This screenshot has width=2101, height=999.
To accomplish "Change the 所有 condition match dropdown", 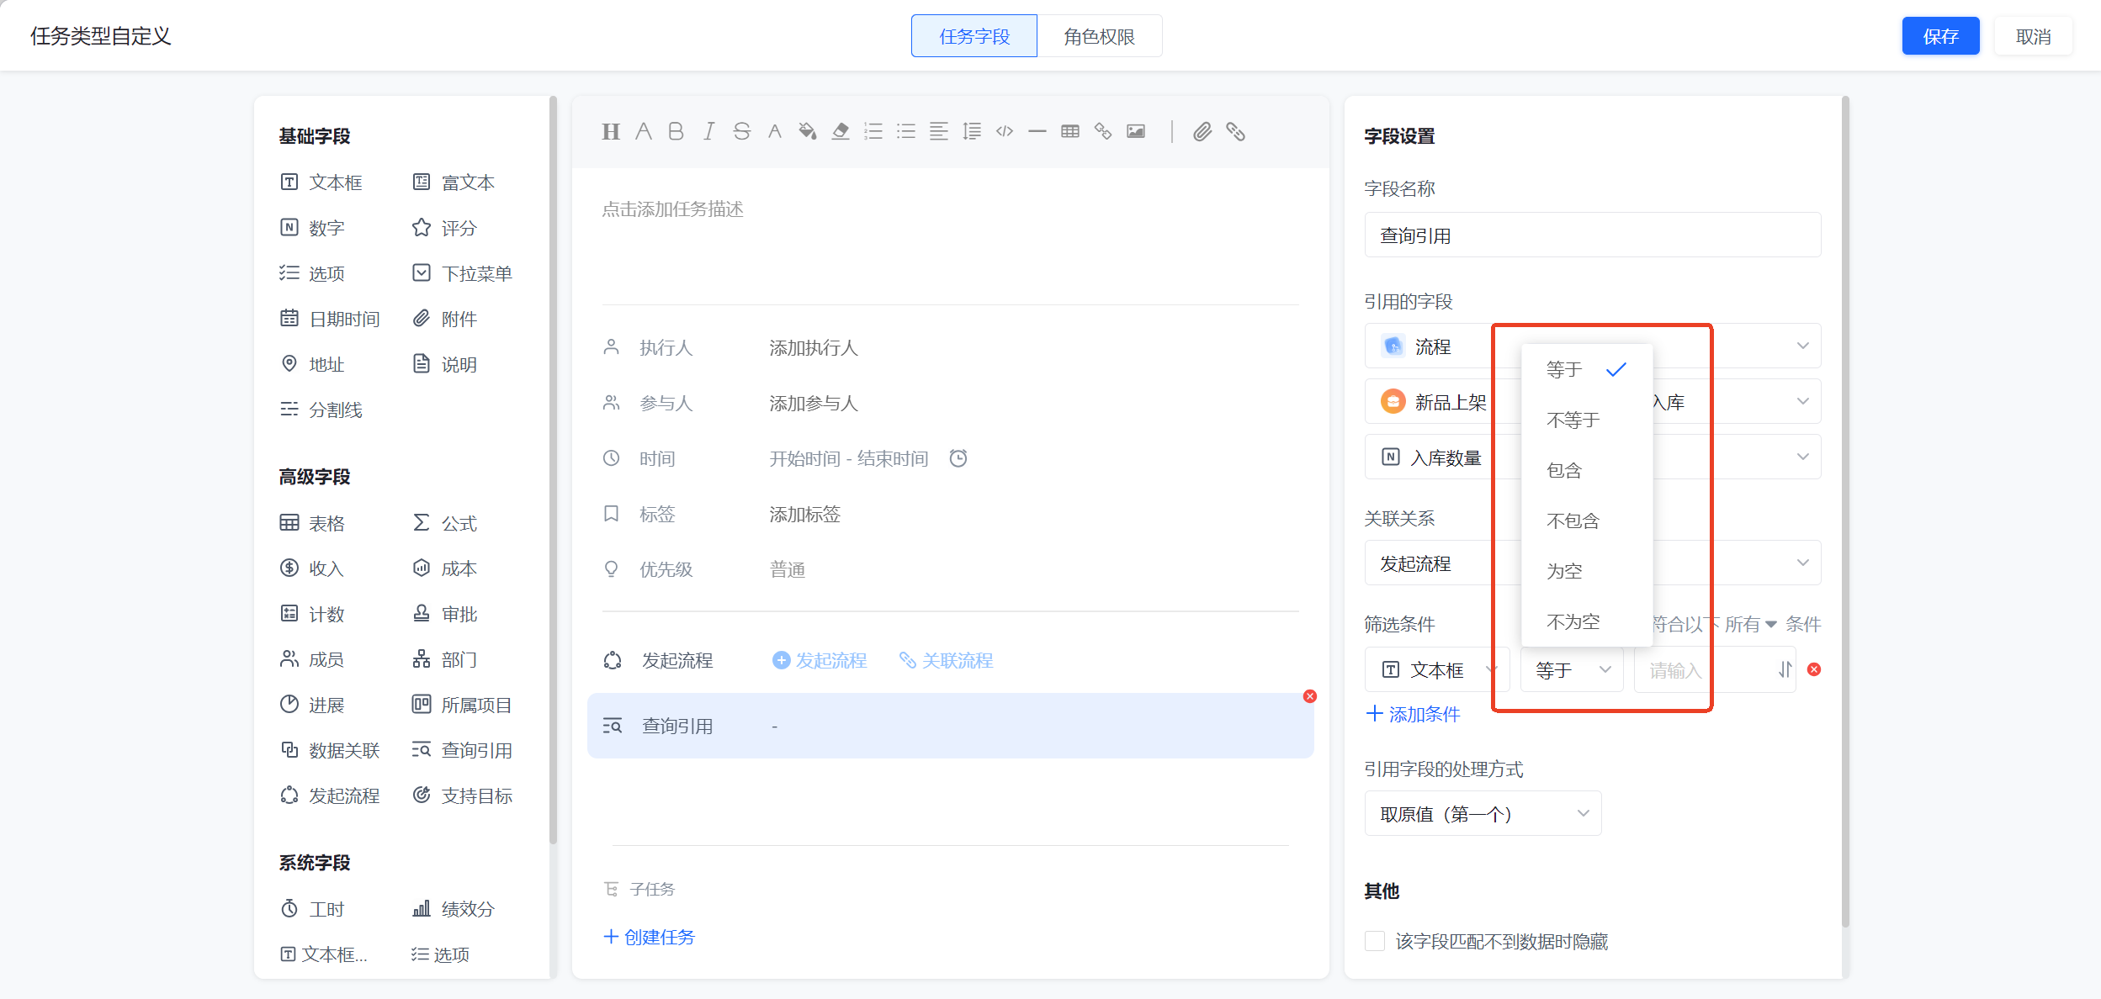I will click(1750, 624).
